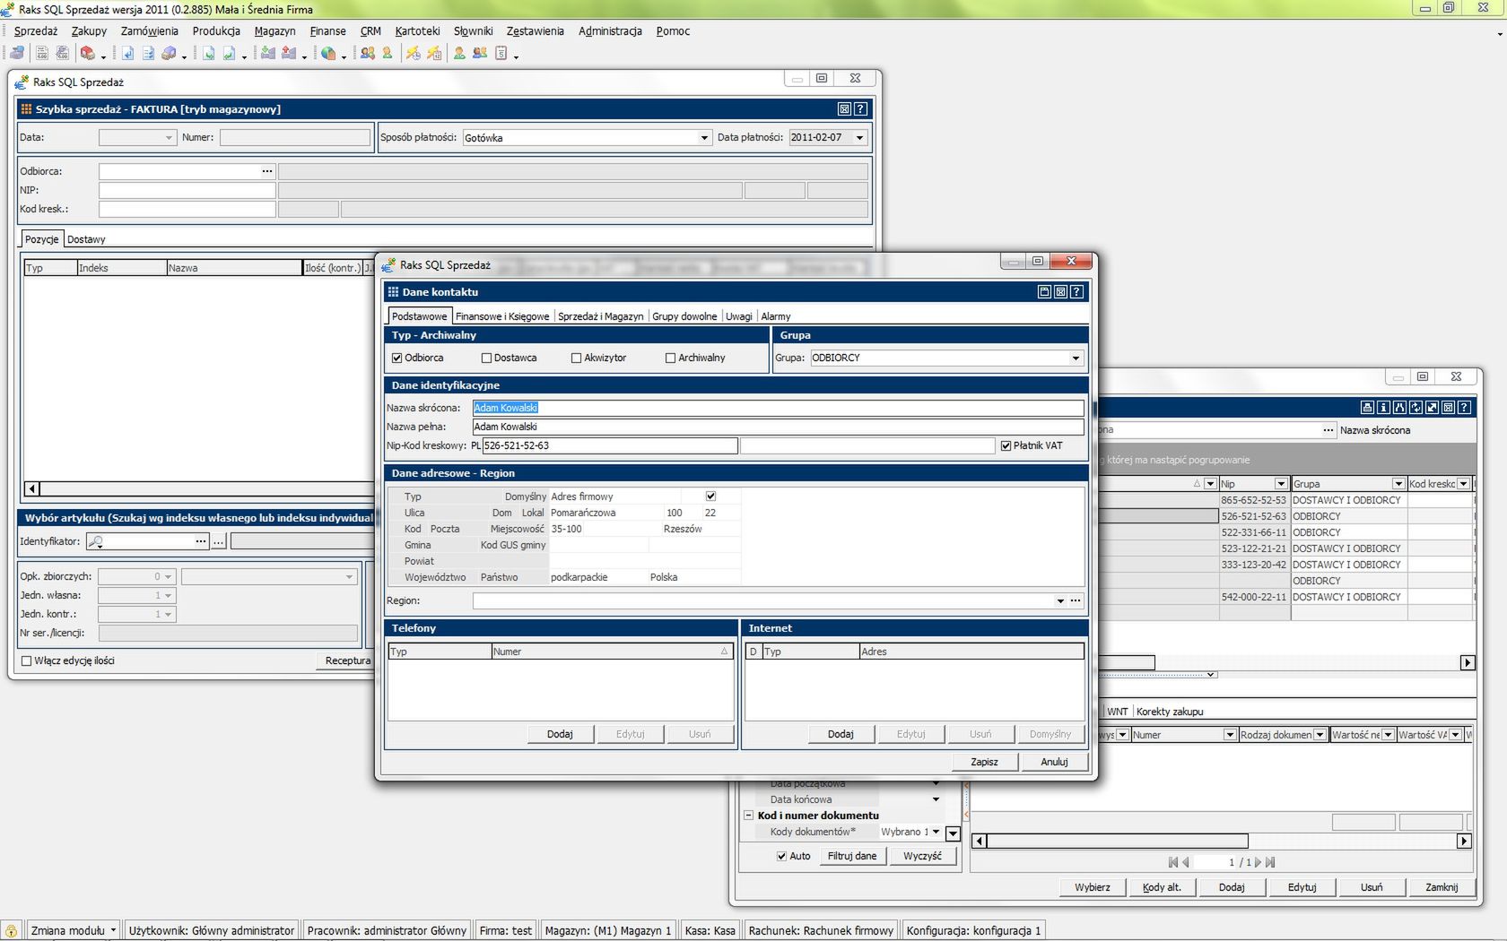Toggle the Auto filter checkbox
The height and width of the screenshot is (941, 1507).
point(781,856)
